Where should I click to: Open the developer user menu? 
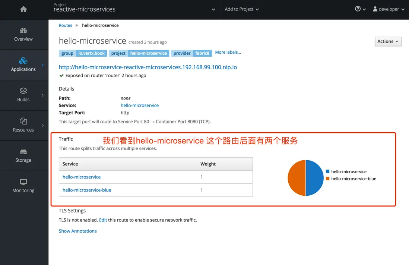pyautogui.click(x=389, y=9)
